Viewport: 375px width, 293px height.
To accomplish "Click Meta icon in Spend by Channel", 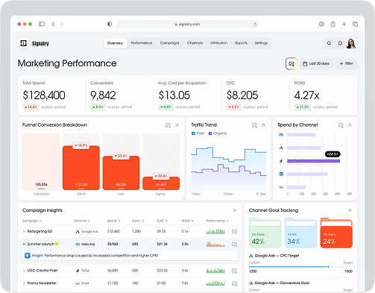I will pyautogui.click(x=281, y=135).
